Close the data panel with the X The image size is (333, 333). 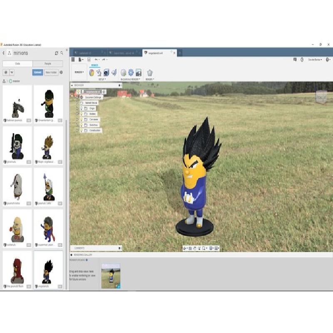tap(67, 50)
